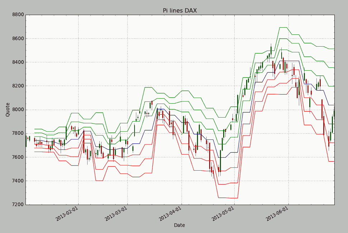Click y-axis tick label 8000

18,110
